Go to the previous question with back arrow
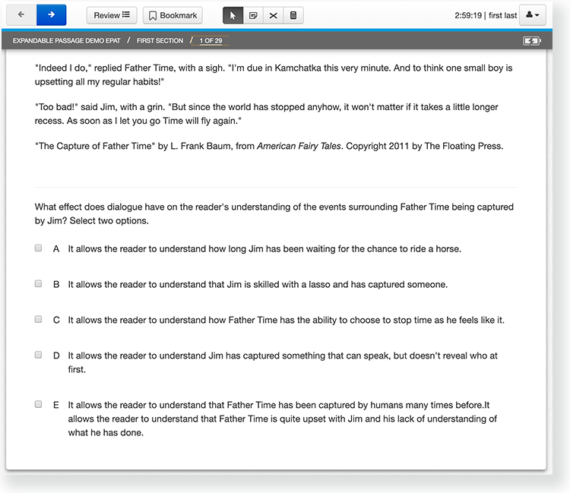Screen dimensions: 570x493 click(x=21, y=14)
